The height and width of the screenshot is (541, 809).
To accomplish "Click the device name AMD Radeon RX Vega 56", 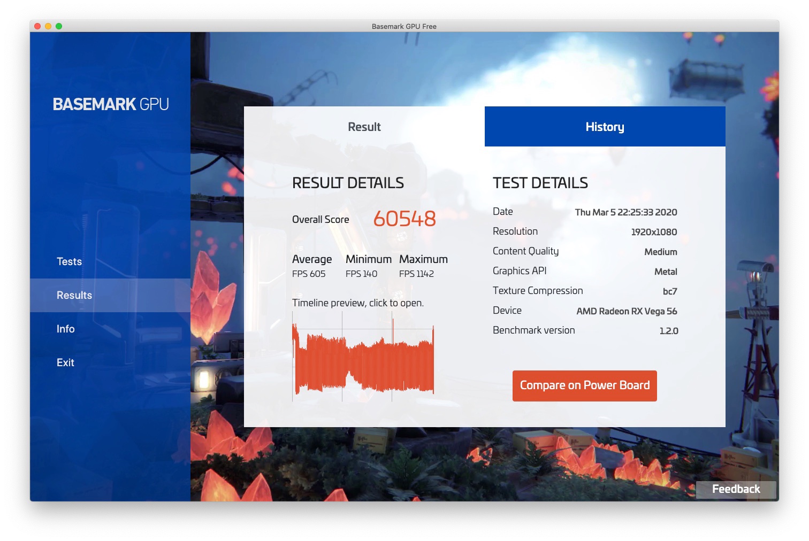I will click(627, 311).
